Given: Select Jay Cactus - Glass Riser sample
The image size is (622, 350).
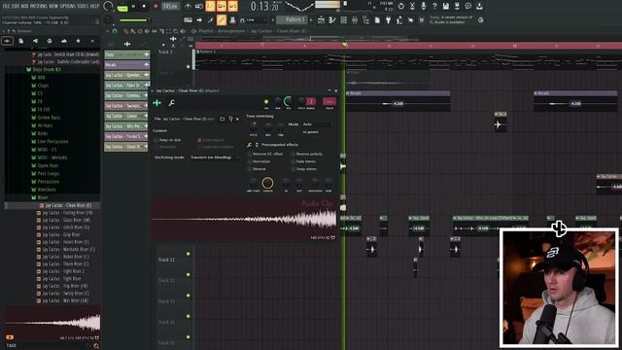Looking at the screenshot, I should [63, 220].
